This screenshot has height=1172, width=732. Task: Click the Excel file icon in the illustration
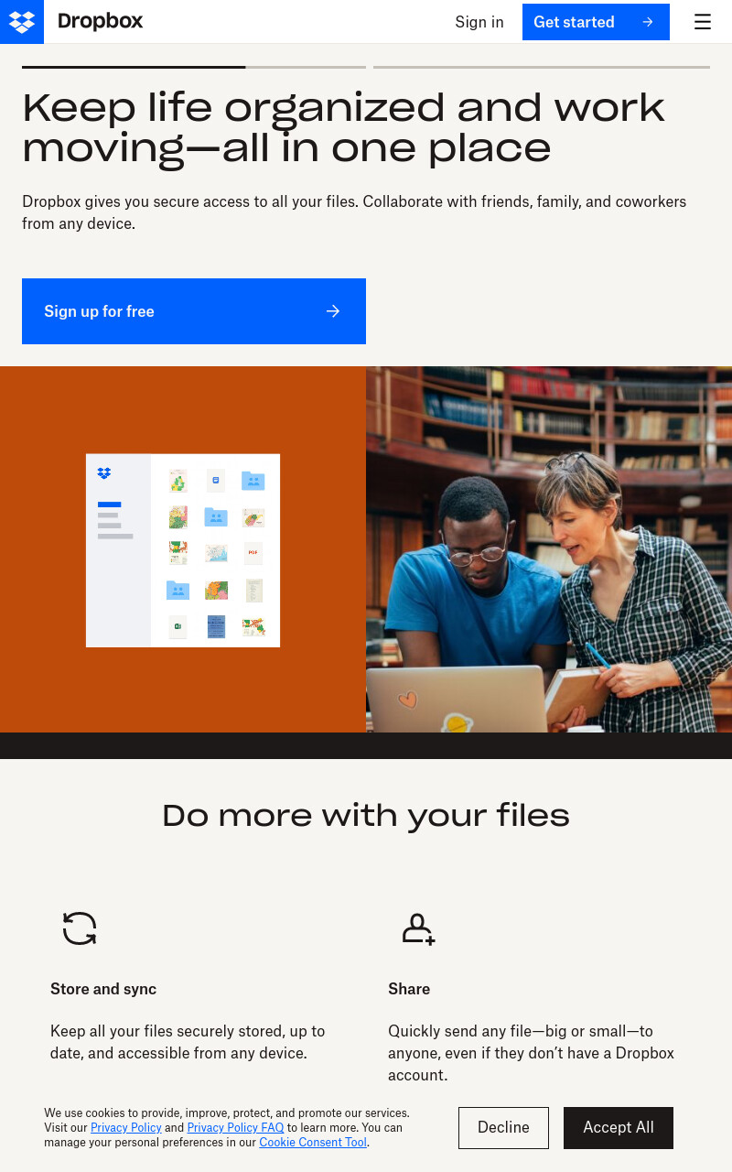tap(178, 627)
